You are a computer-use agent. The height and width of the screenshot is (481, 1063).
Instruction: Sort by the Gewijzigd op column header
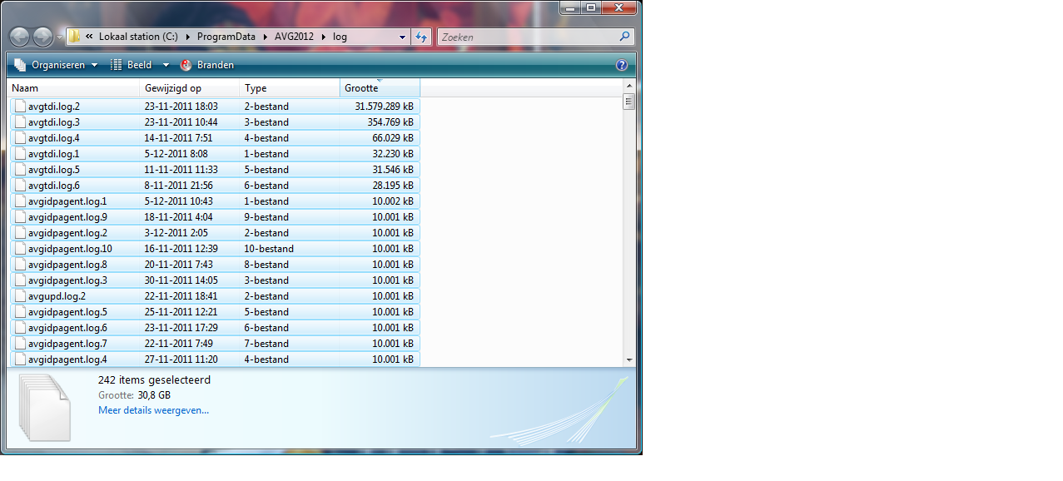tap(190, 88)
